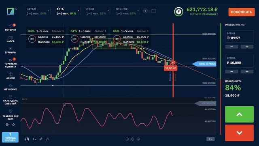The height and width of the screenshot is (146, 259).
Task: Open the second open-trade card with 2m timer
Action: [x=88, y=37]
